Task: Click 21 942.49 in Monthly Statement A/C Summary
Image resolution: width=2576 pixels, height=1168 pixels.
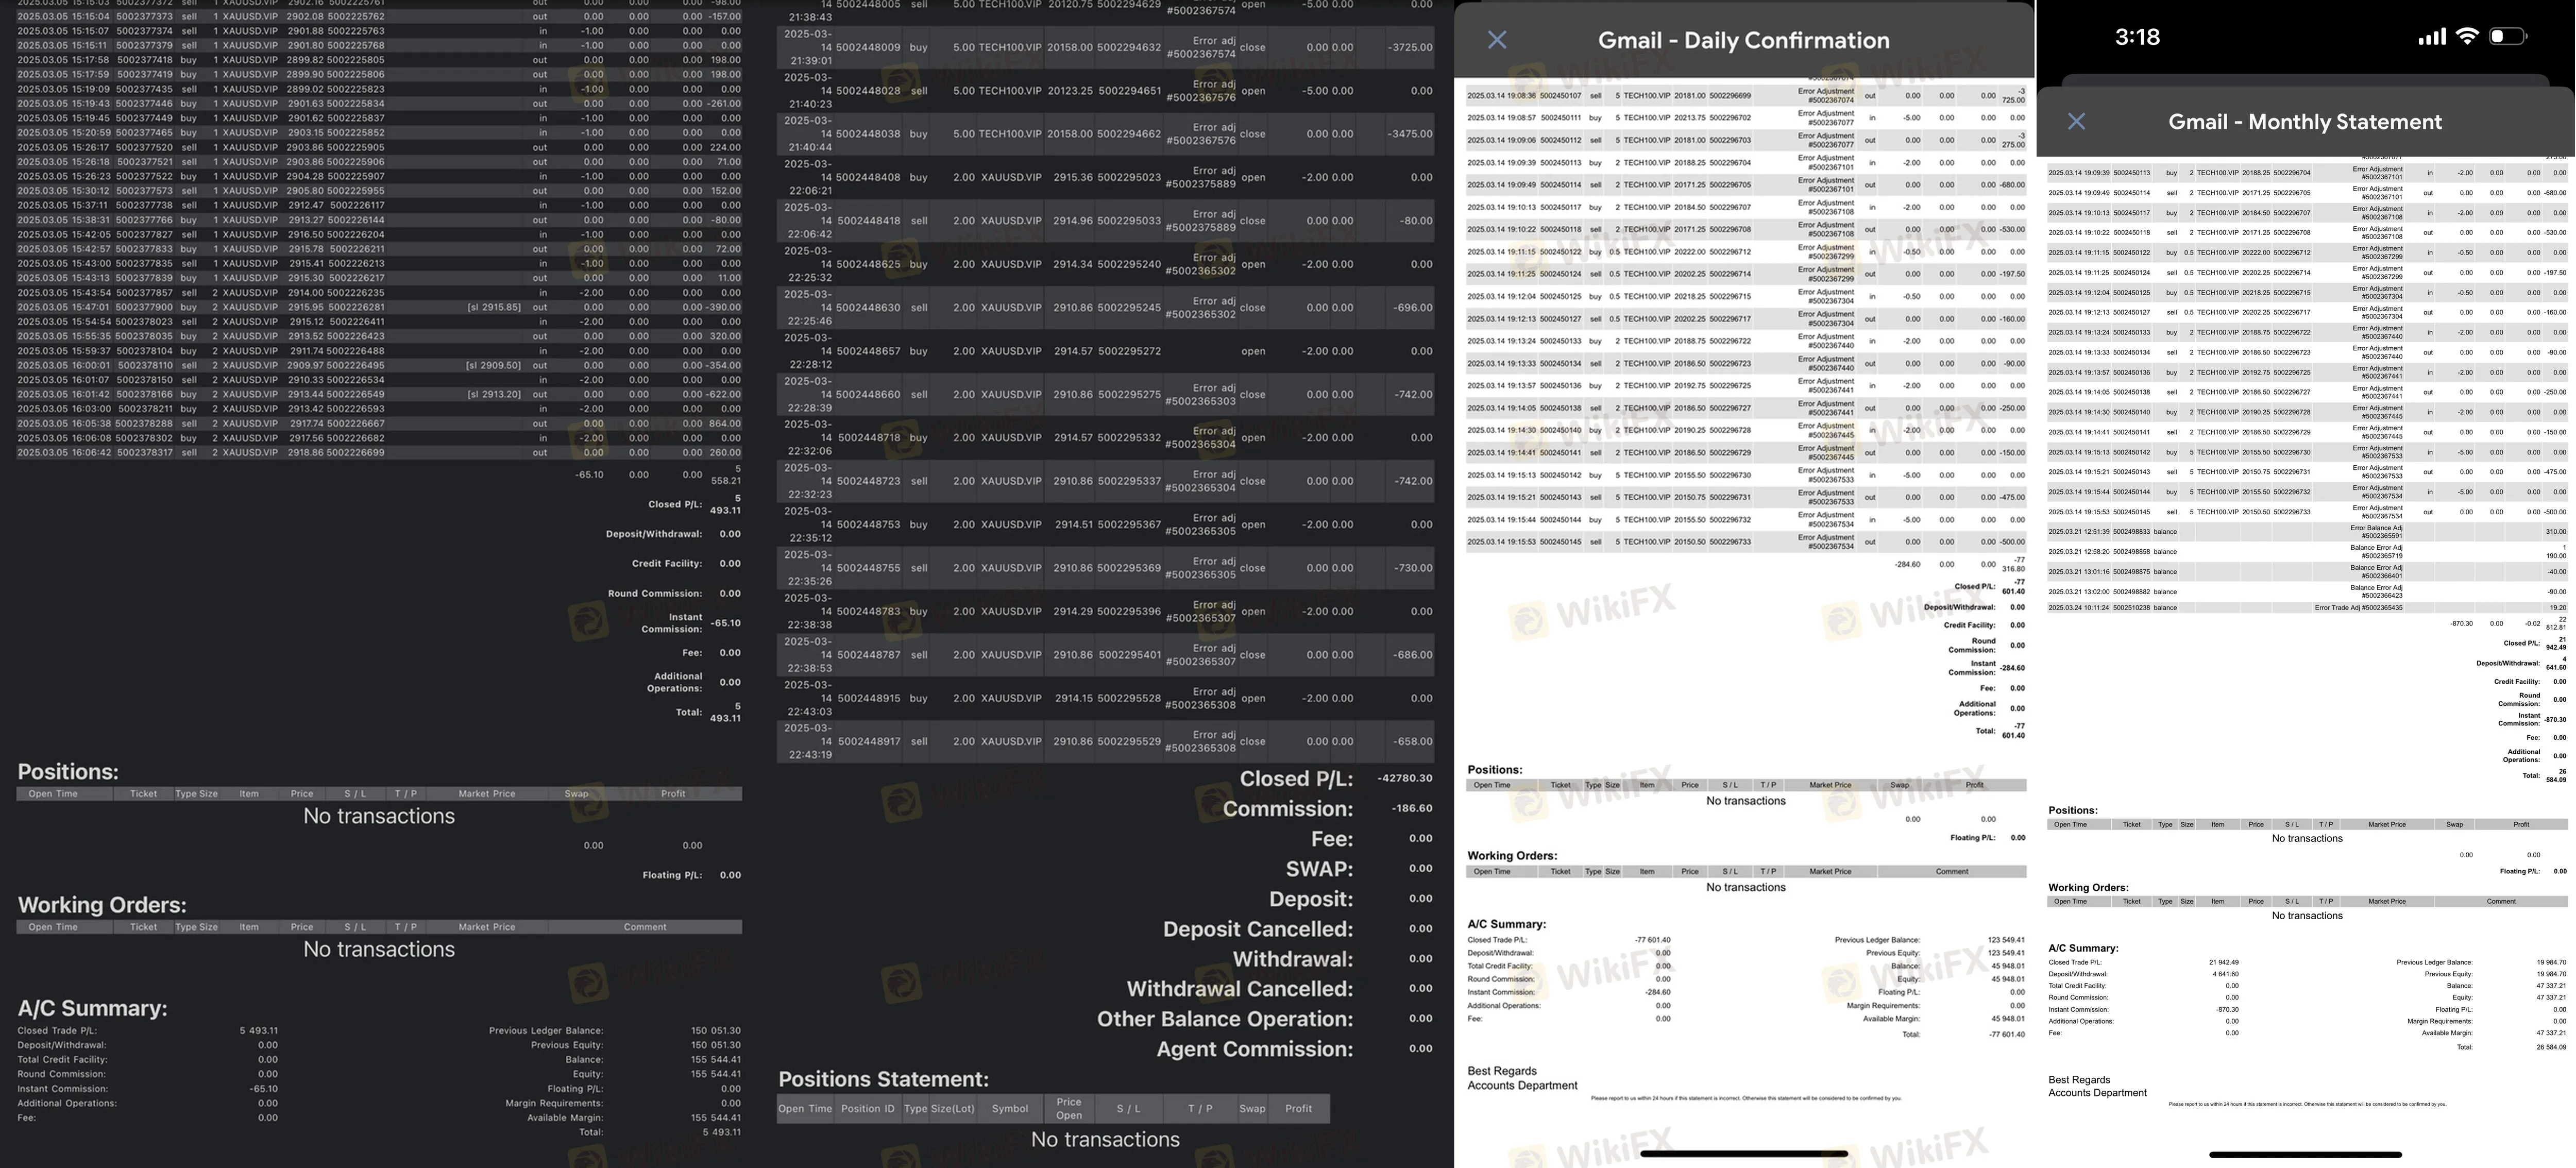Action: click(2223, 962)
